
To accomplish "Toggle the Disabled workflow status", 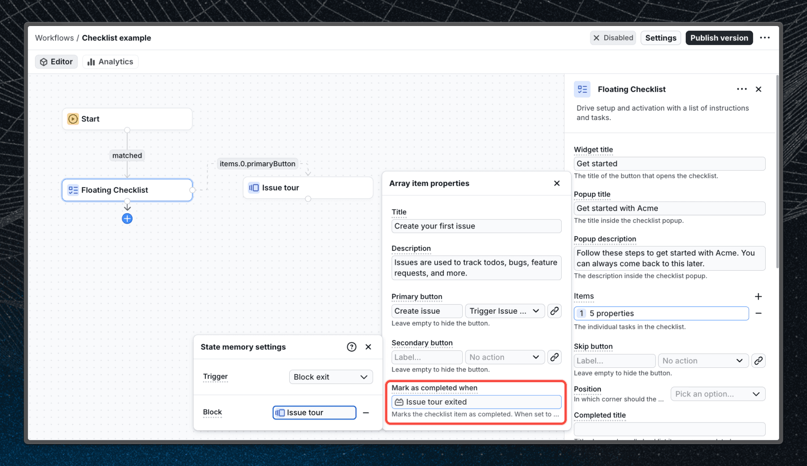I will point(613,38).
